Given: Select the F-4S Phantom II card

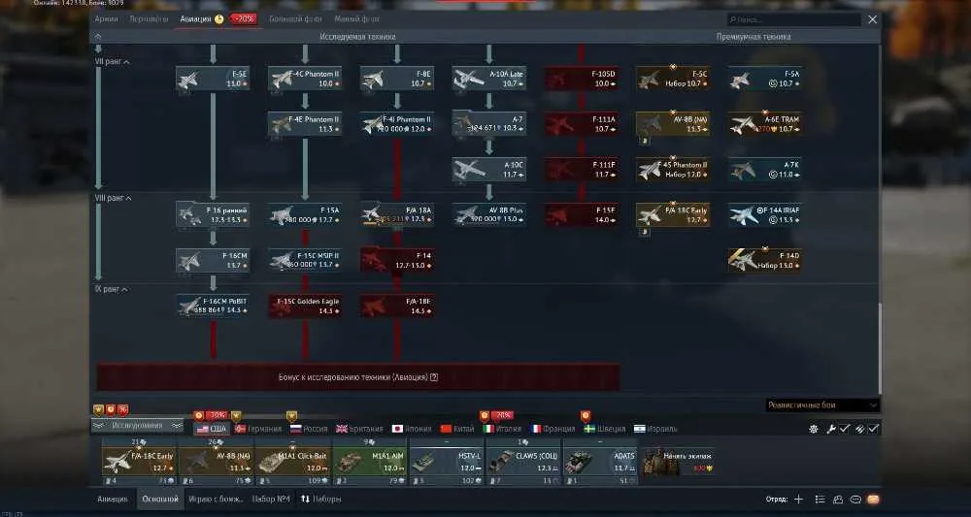Looking at the screenshot, I should pos(673,170).
